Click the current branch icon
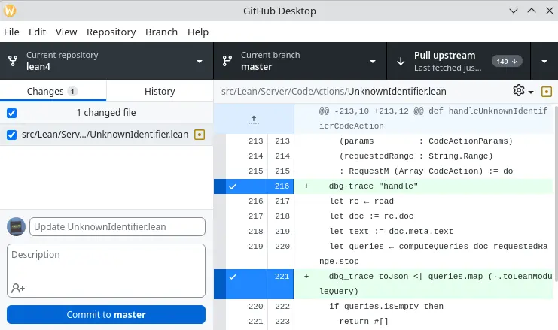The image size is (558, 330). click(227, 61)
